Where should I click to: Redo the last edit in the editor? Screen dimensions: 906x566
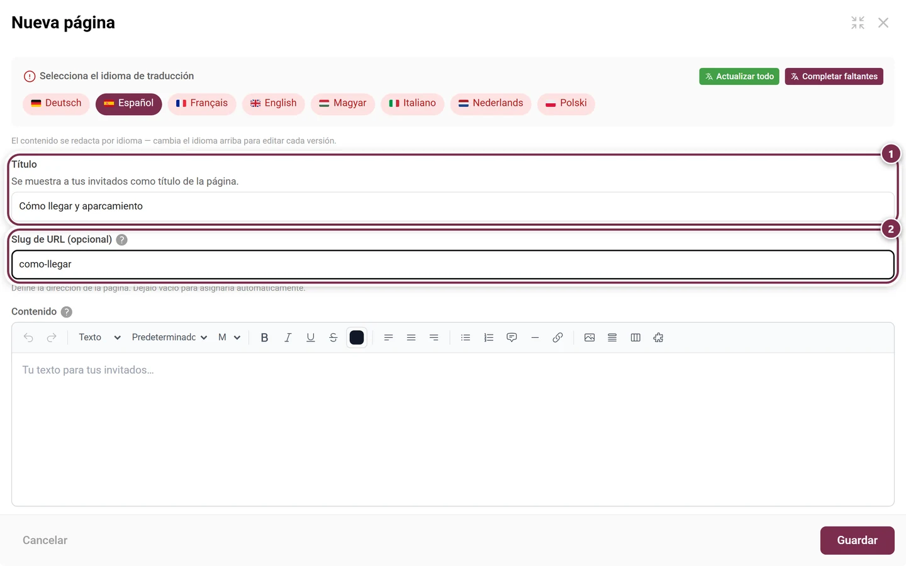tap(52, 338)
